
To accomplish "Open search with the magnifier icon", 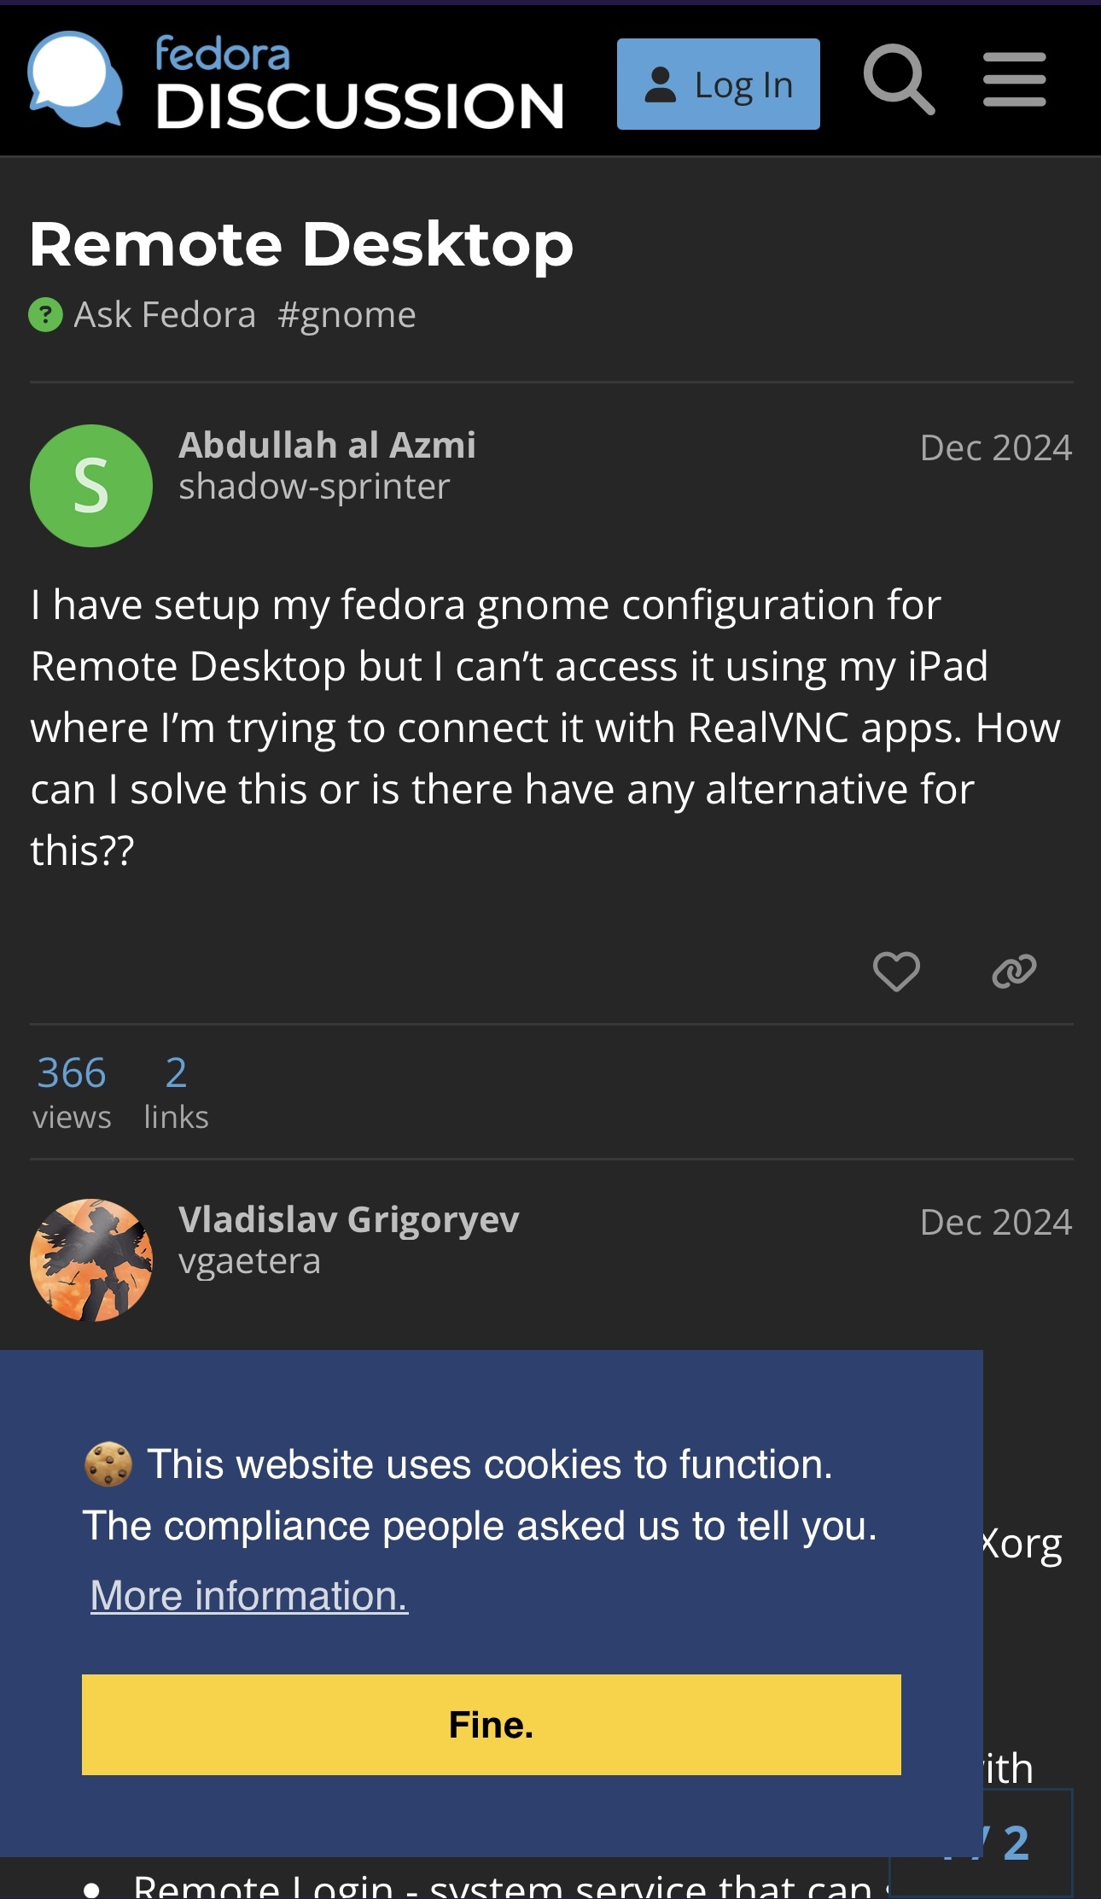I will point(898,80).
